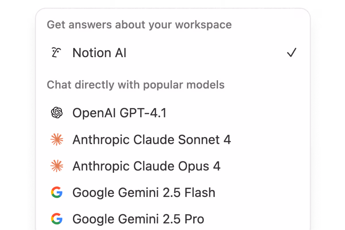Click the checkmark beside Notion AI
The image size is (345, 230).
pos(292,52)
